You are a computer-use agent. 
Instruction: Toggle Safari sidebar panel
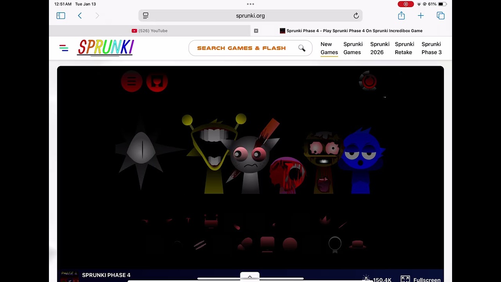pyautogui.click(x=61, y=16)
